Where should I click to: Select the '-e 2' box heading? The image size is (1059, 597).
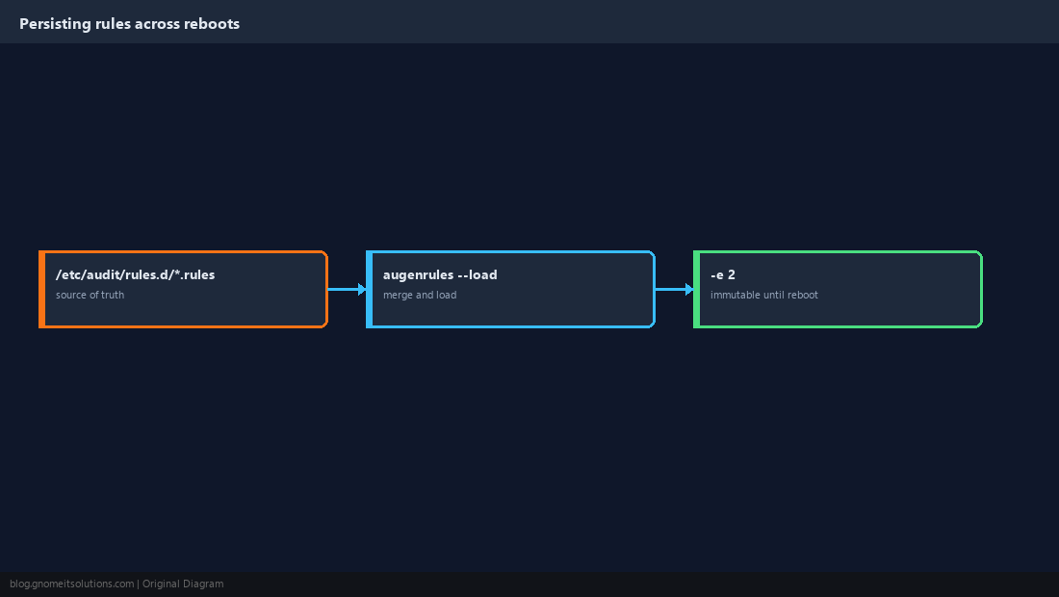coord(723,274)
